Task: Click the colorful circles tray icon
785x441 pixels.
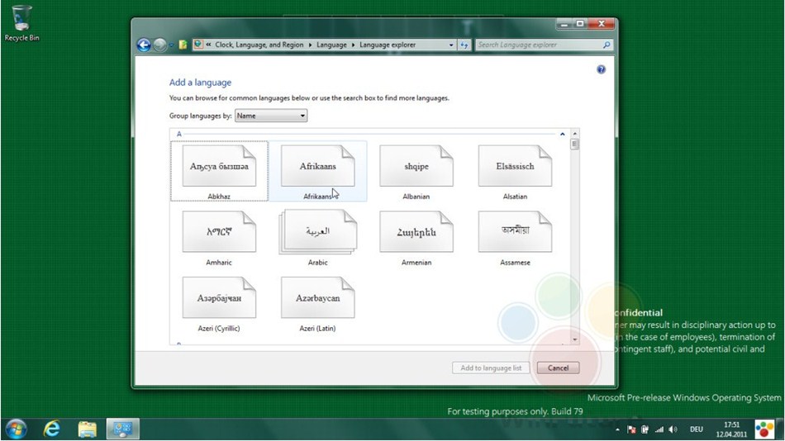Action: 764,429
